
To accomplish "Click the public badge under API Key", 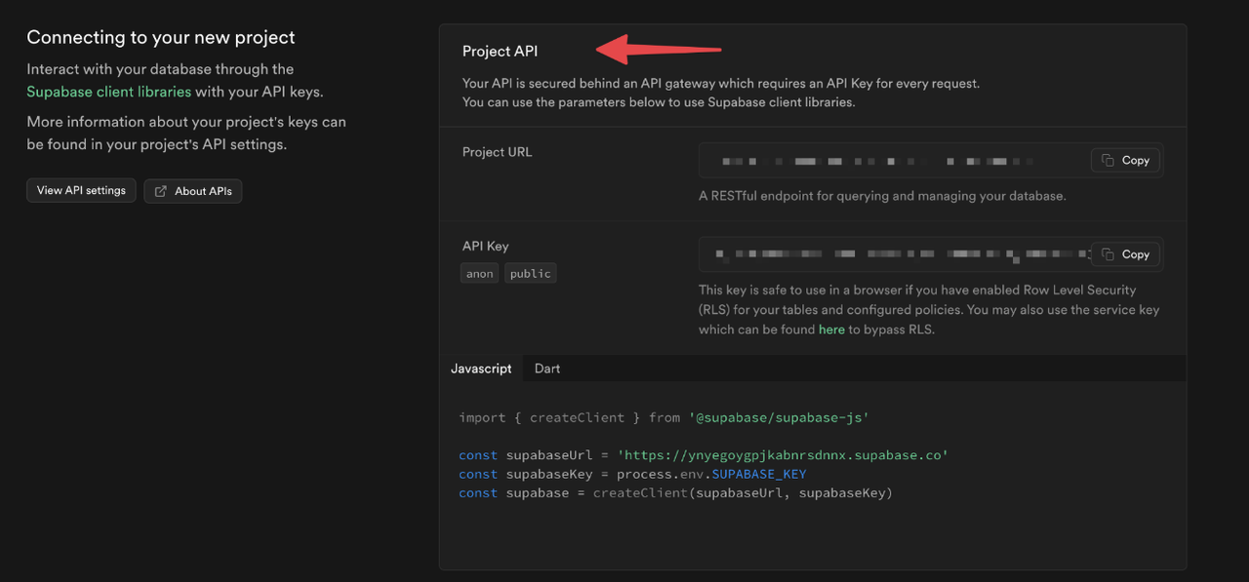I will [531, 274].
